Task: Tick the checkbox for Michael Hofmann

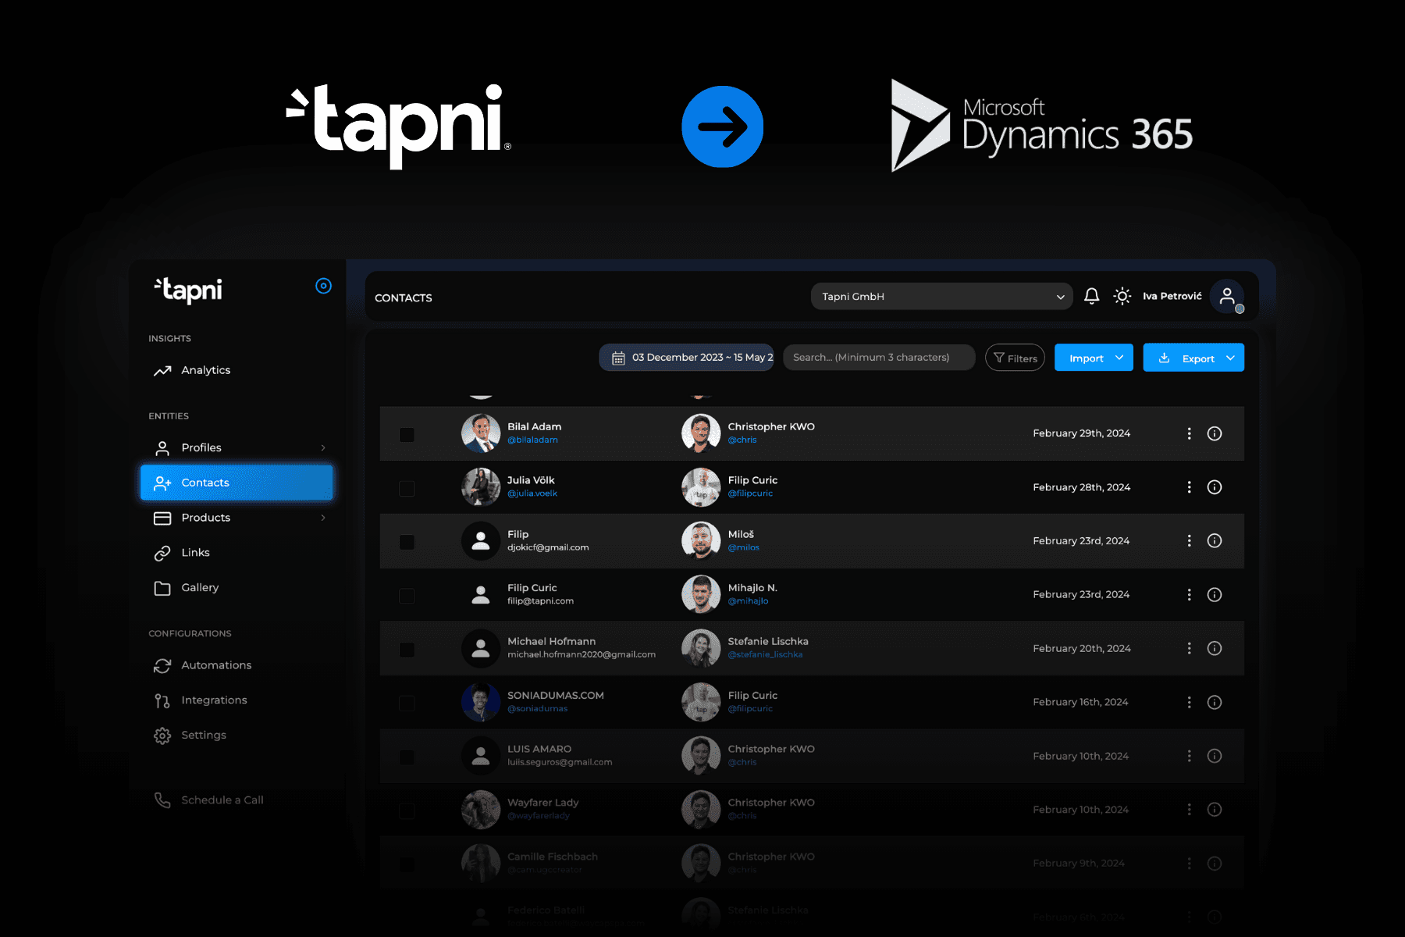Action: click(407, 648)
